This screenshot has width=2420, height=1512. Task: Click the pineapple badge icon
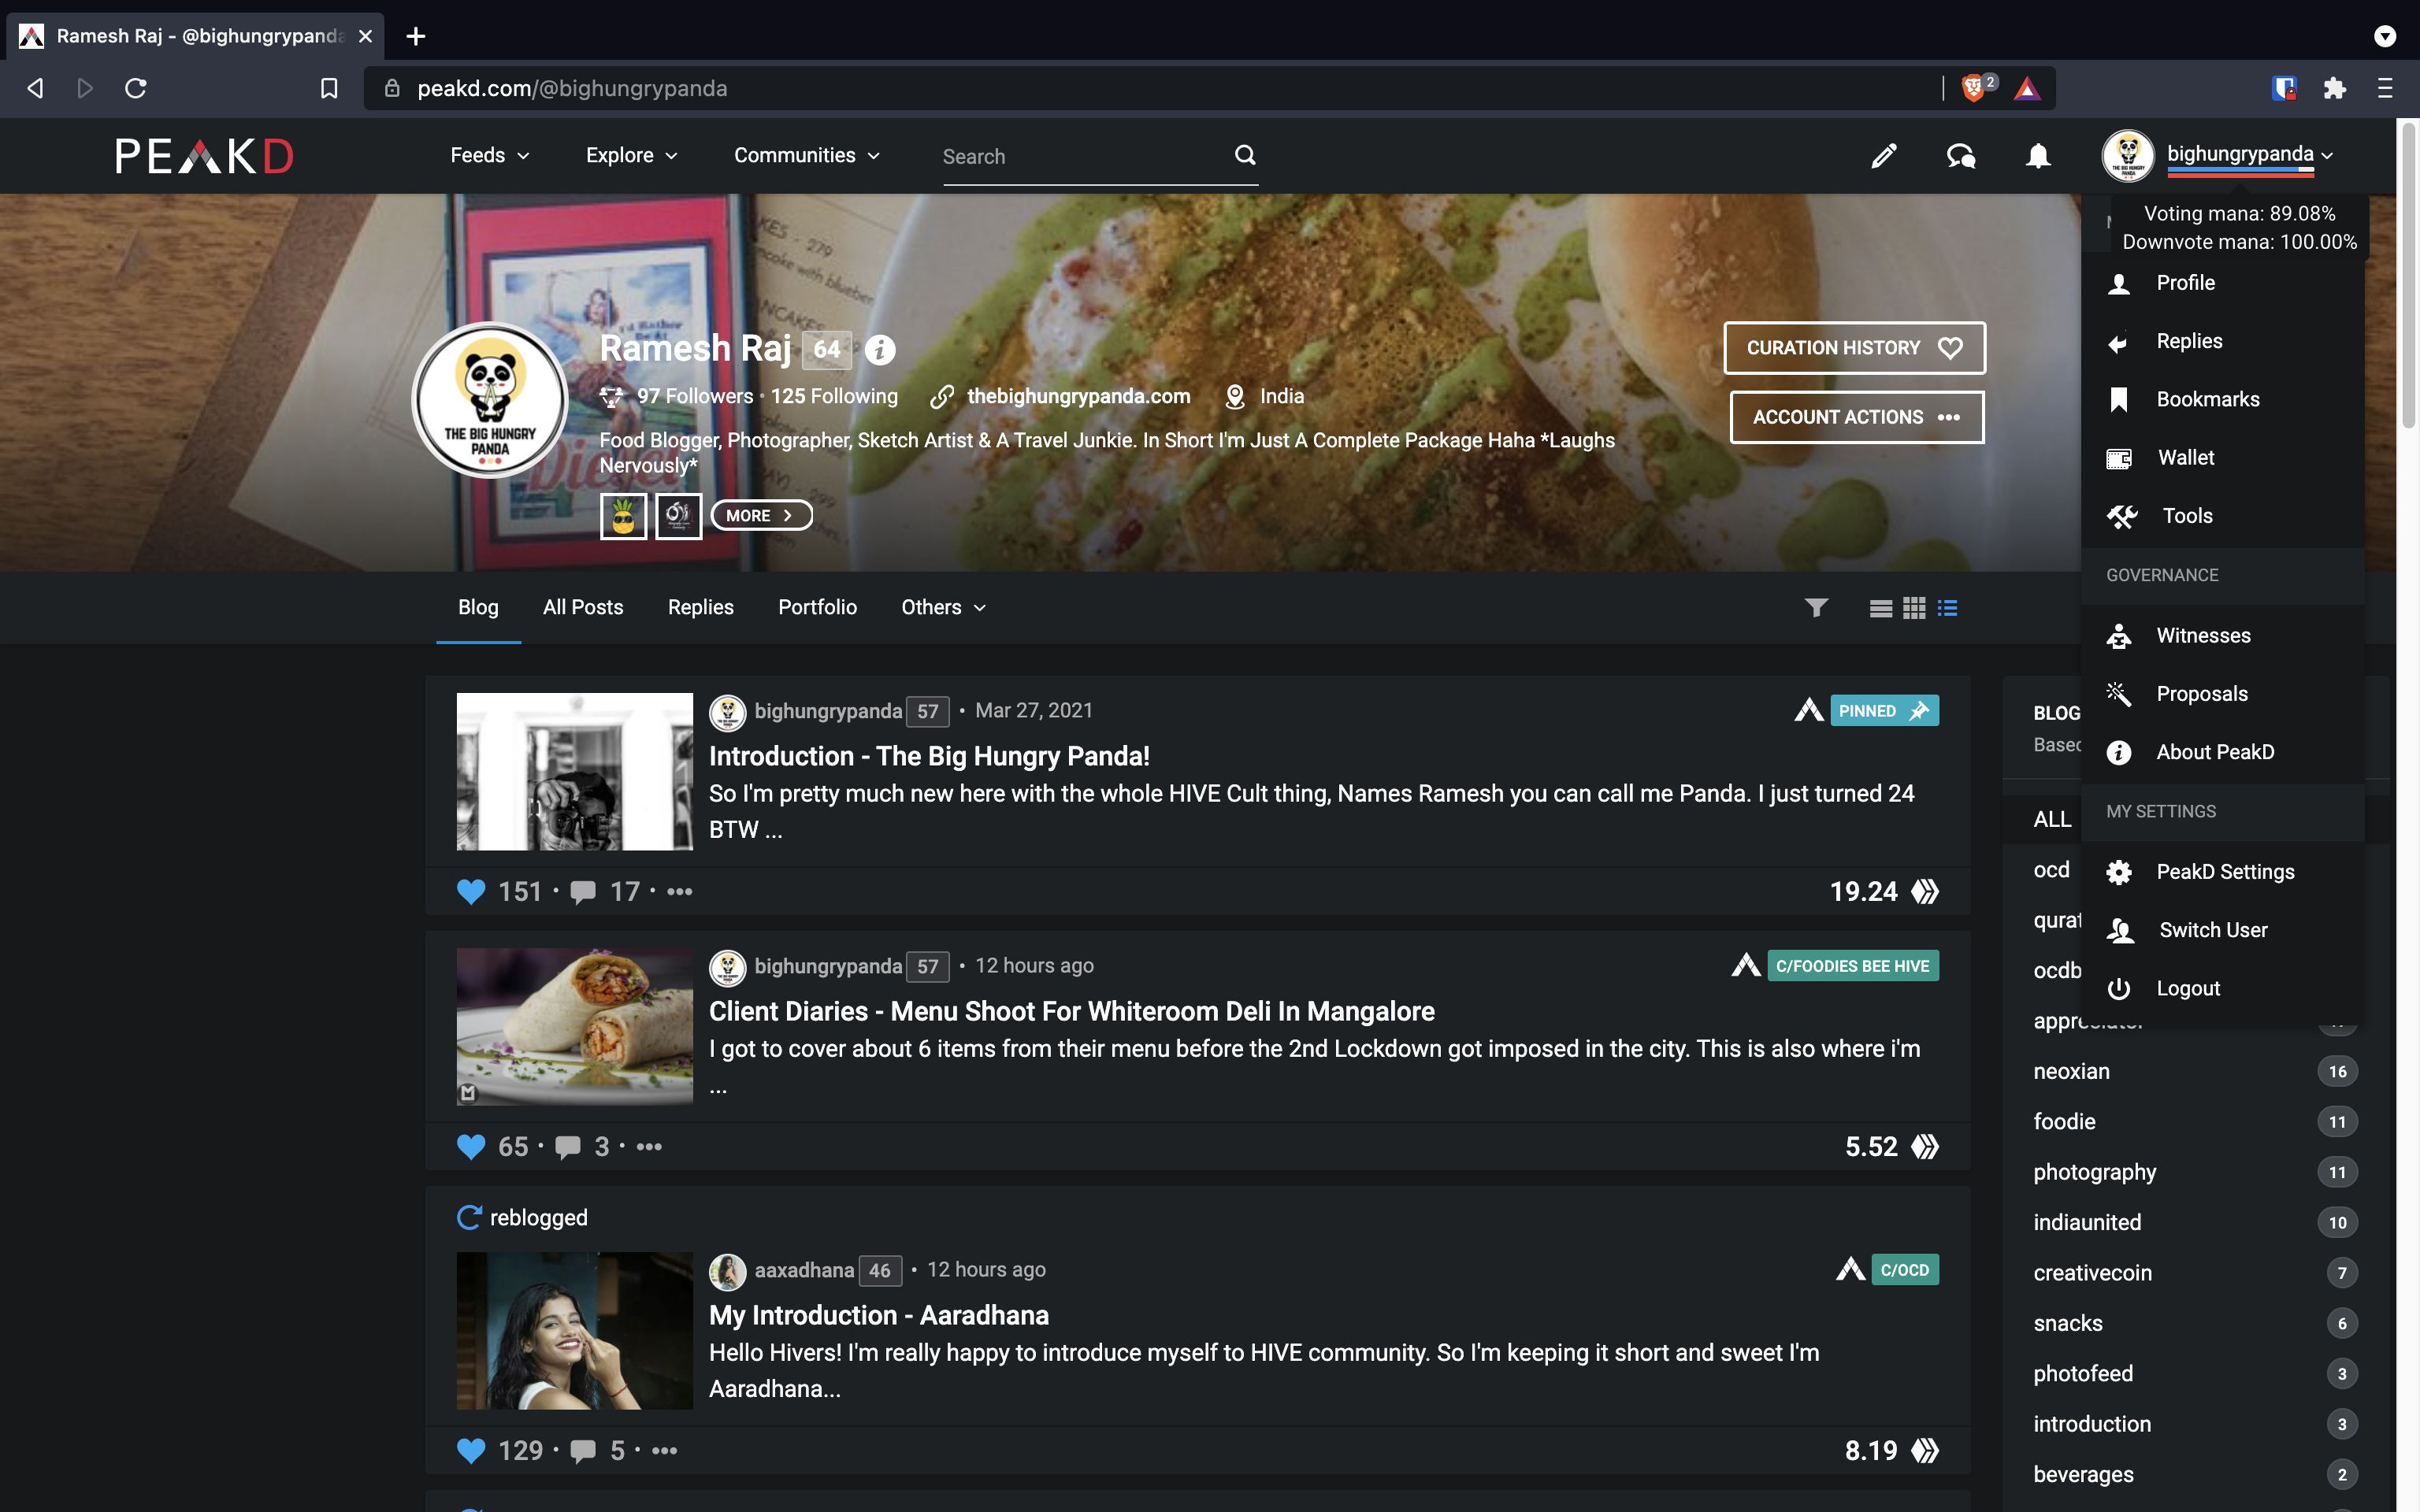623,516
